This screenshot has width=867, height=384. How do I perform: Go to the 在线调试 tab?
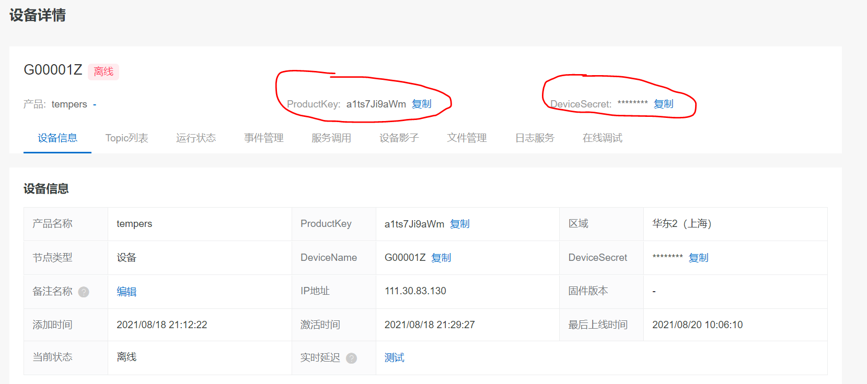tap(603, 138)
